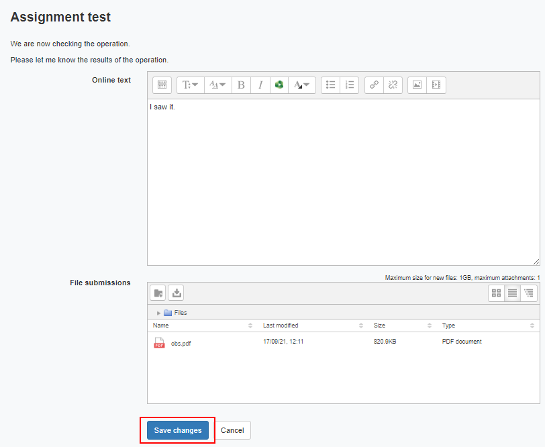Download all submitted files
Viewport: 545px width, 447px height.
tap(176, 293)
